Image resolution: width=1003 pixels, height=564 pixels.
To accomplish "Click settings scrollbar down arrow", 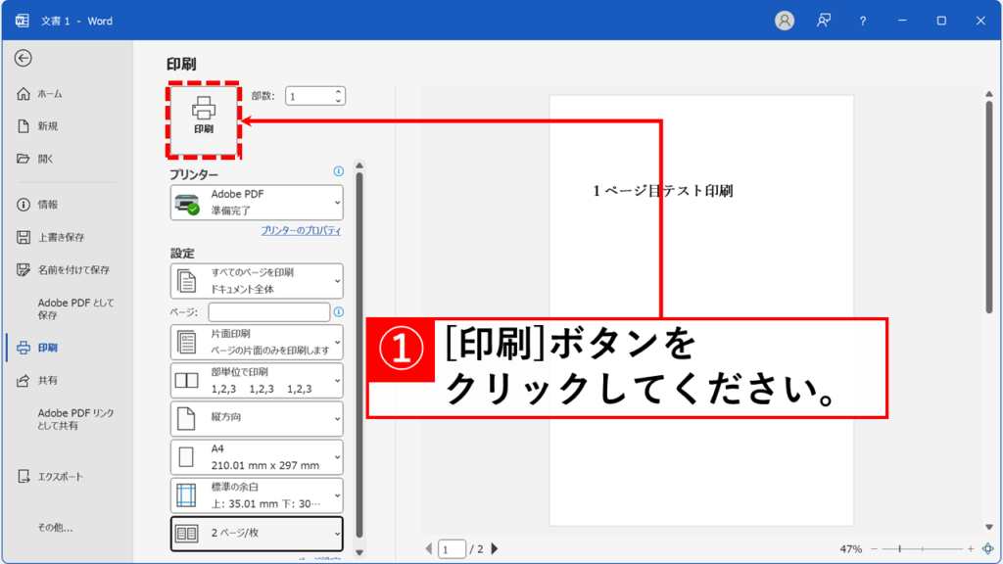I will [359, 552].
